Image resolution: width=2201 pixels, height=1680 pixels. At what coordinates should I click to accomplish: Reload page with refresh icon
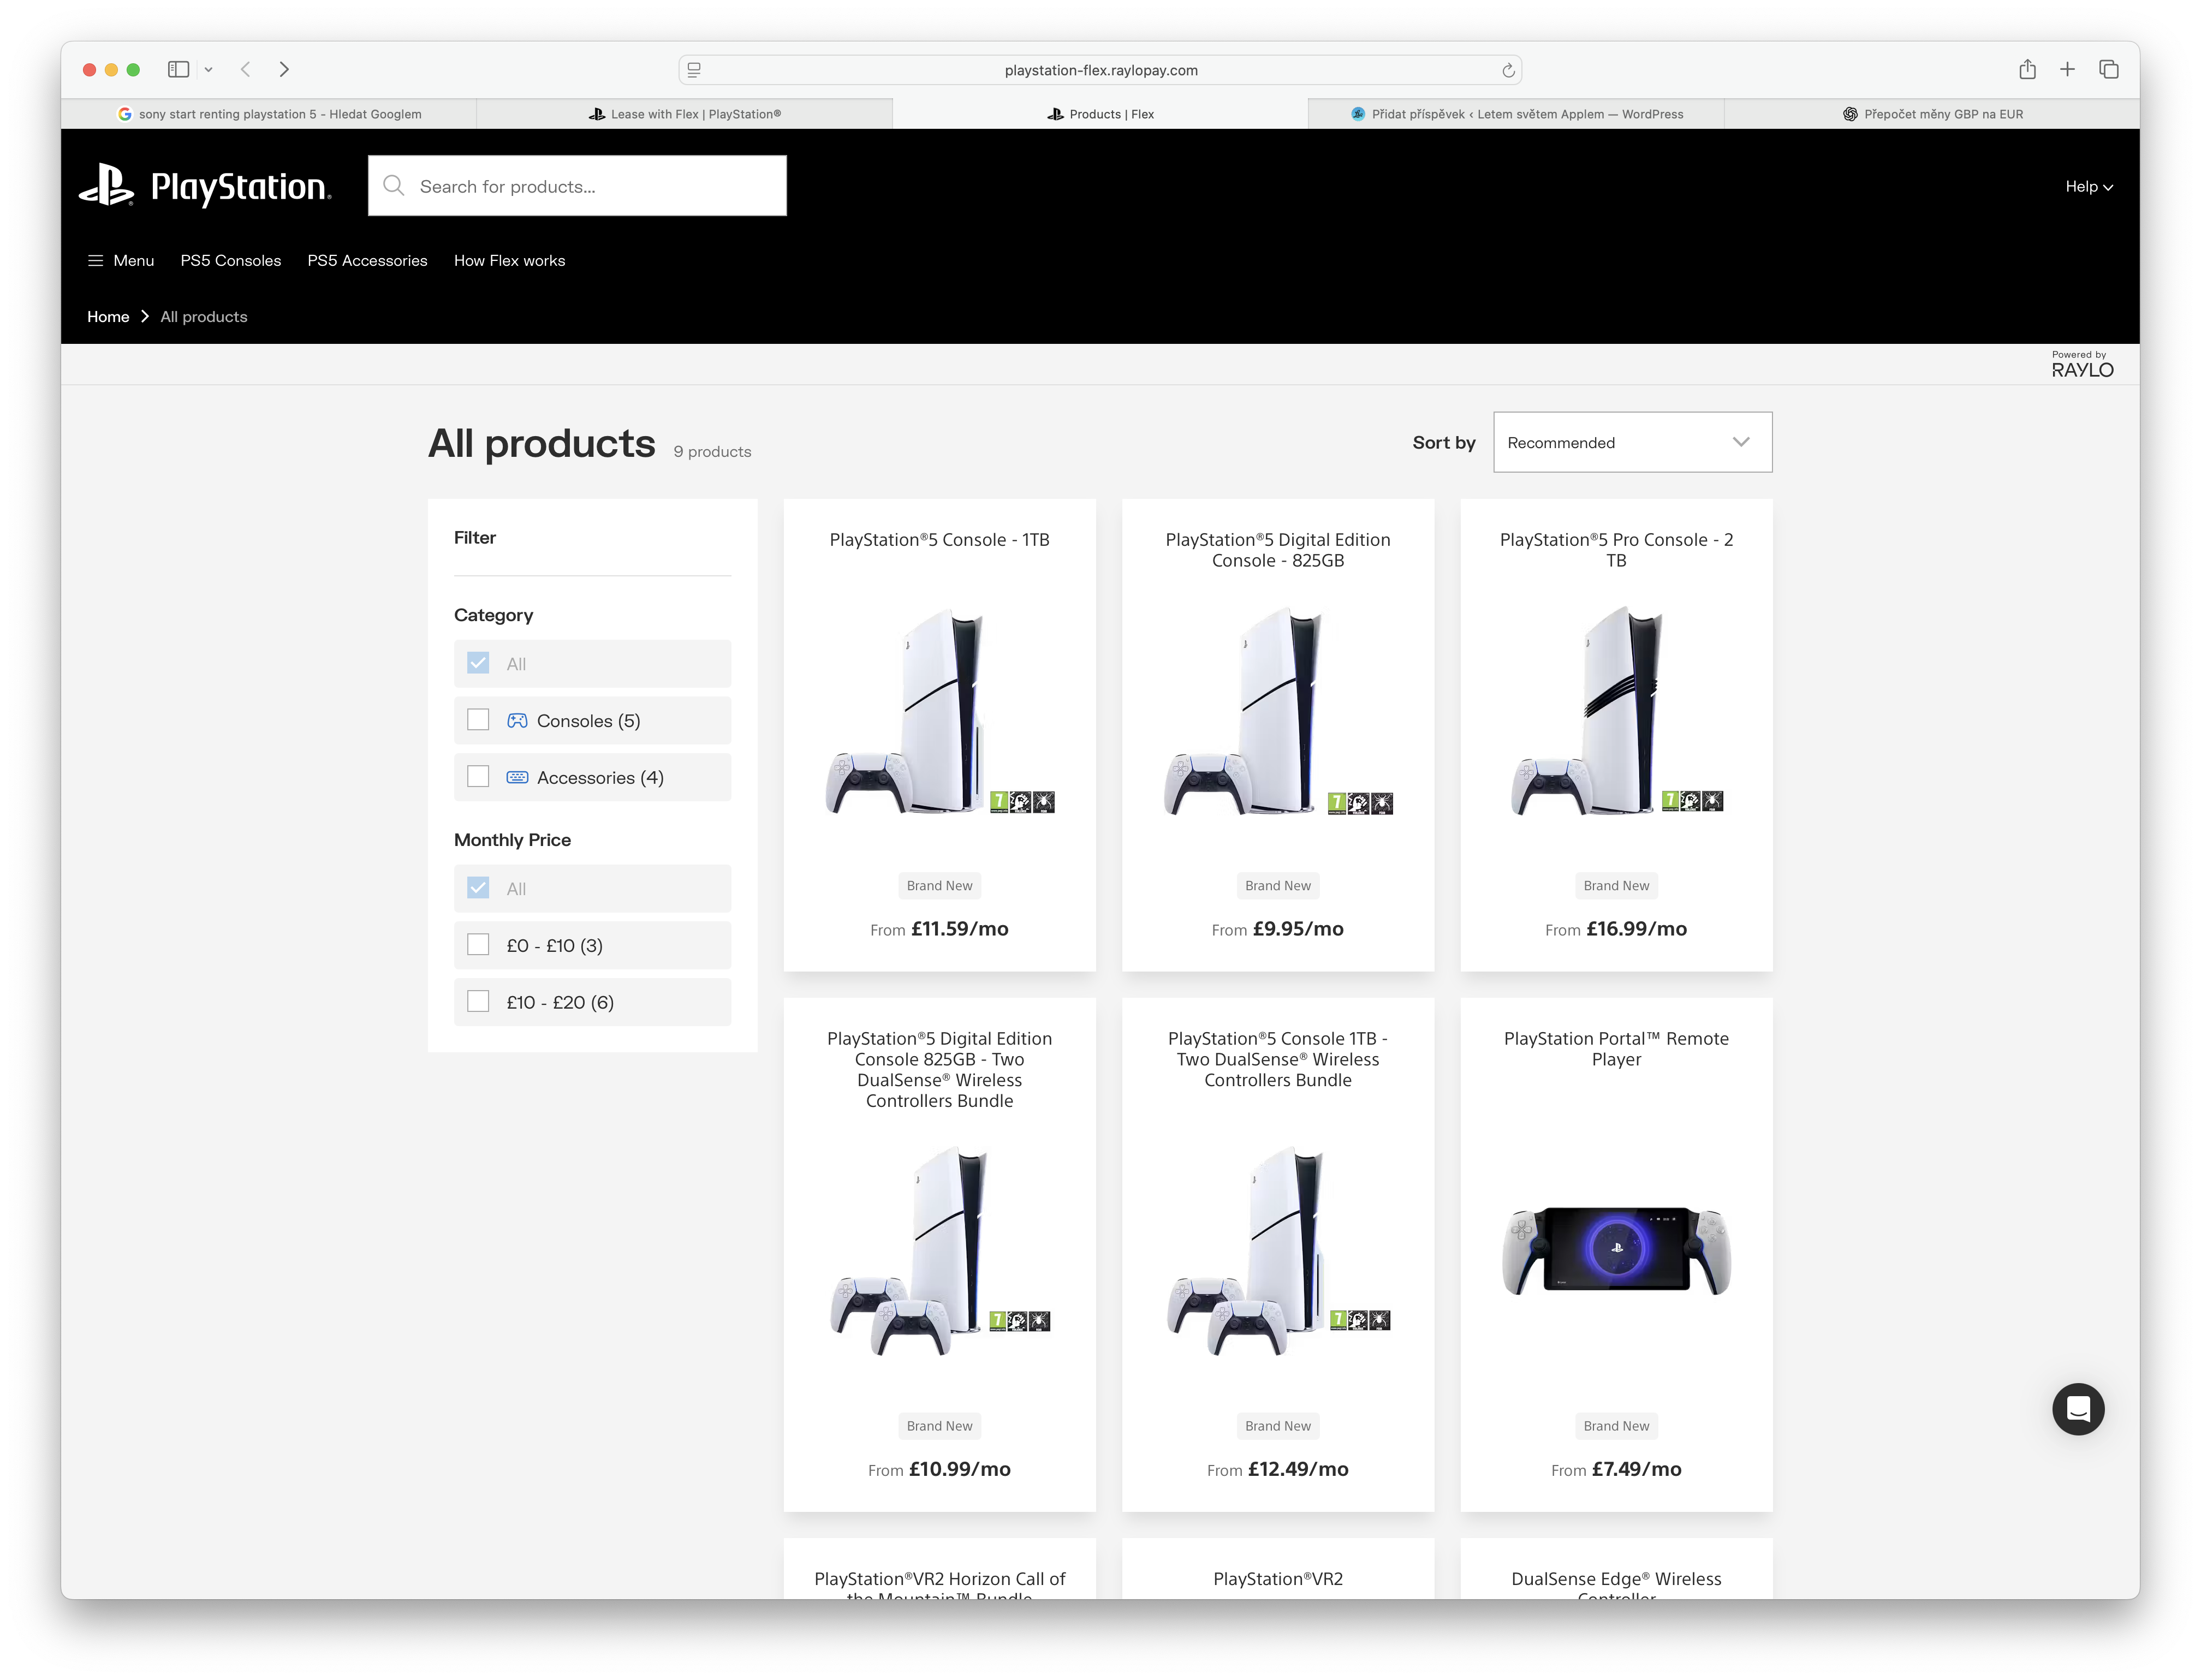[1508, 70]
